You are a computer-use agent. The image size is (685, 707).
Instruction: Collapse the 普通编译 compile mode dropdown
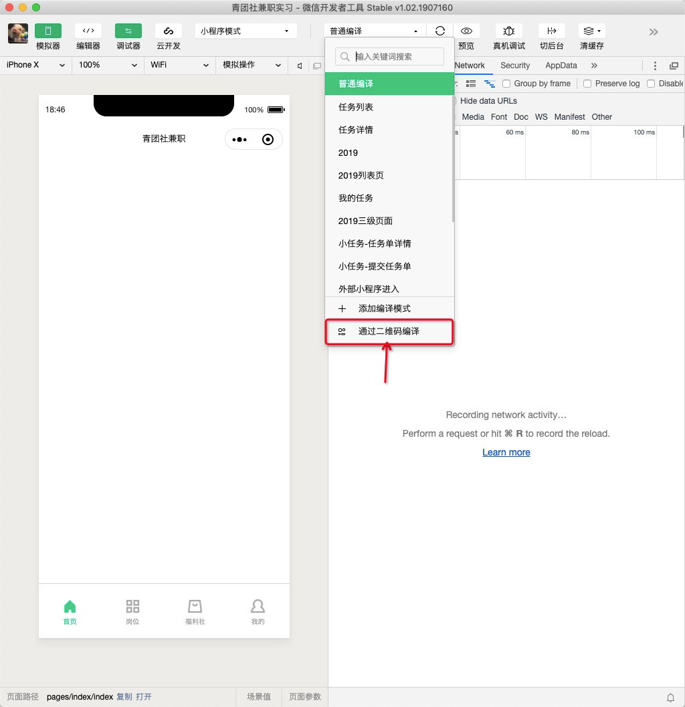(375, 31)
